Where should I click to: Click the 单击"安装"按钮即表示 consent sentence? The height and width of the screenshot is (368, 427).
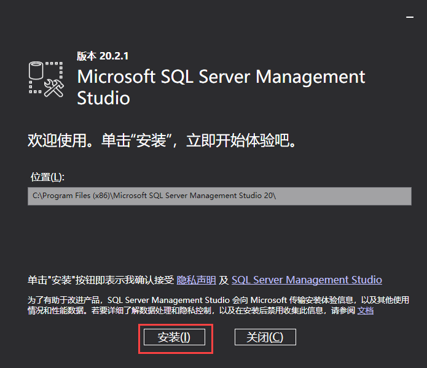tap(101, 280)
